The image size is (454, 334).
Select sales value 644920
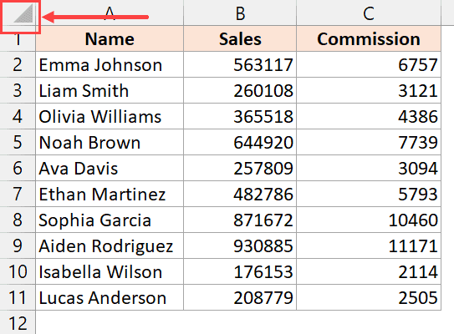[240, 142]
